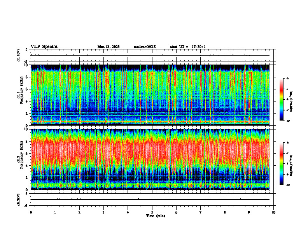Click the 'VLF Spectra' plot title
The width and height of the screenshot is (308, 238).
pos(44,47)
